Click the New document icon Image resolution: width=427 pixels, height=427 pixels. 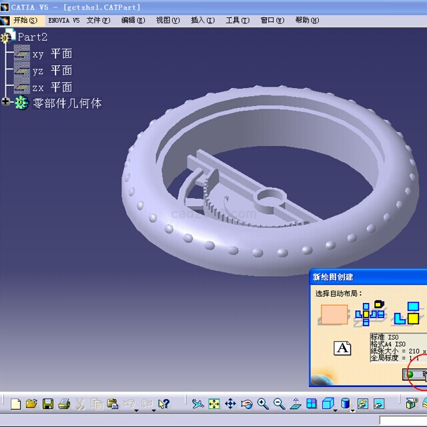[16, 404]
